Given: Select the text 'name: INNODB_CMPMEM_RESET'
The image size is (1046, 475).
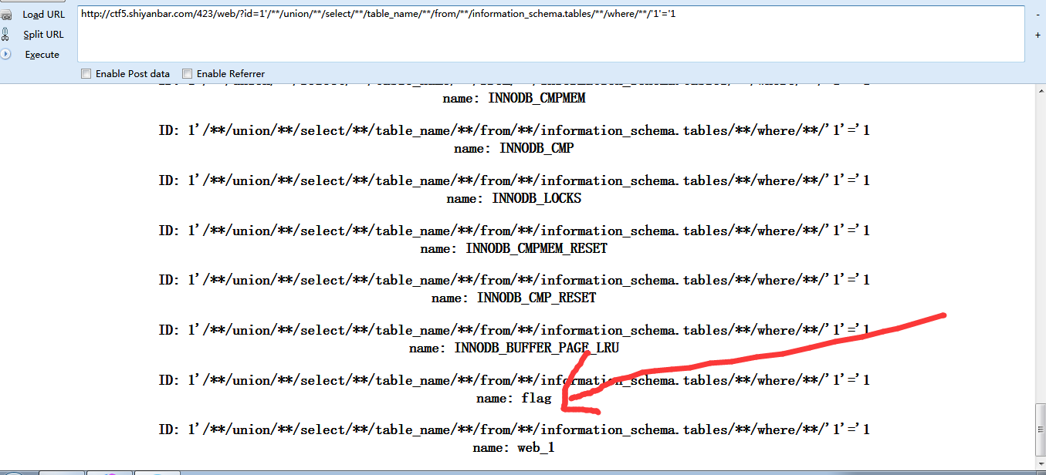Looking at the screenshot, I should click(x=514, y=248).
